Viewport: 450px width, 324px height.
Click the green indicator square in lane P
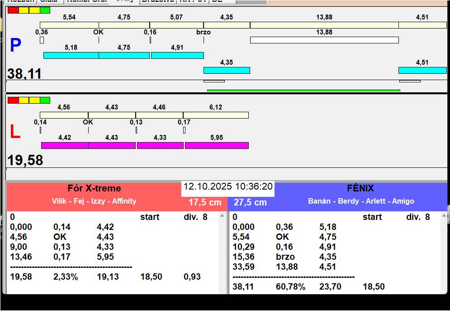[45, 10]
